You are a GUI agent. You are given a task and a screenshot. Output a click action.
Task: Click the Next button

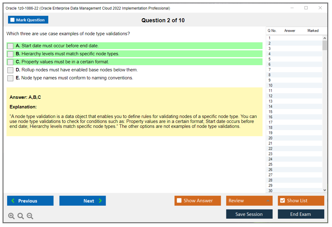point(82,201)
